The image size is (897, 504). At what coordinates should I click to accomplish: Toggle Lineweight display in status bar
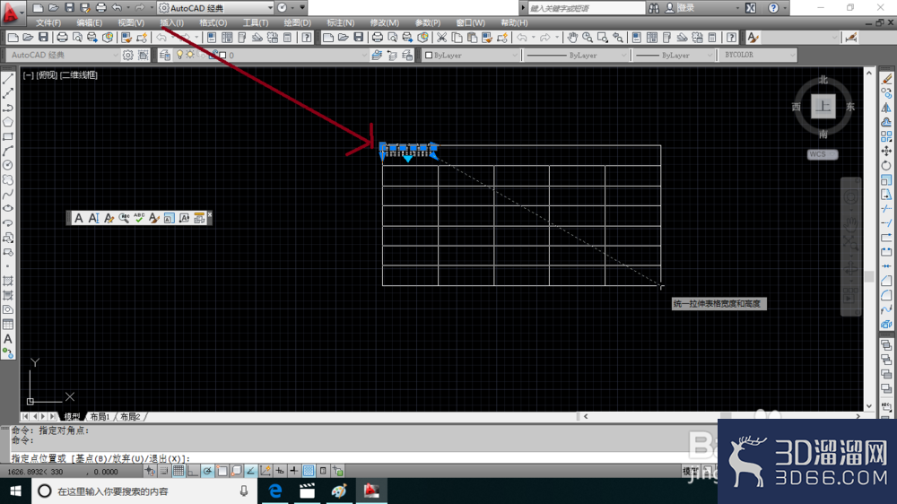294,471
